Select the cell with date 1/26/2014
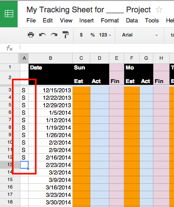 coord(51,135)
